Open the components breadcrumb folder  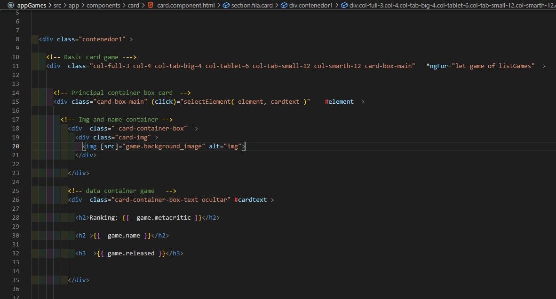[x=103, y=5]
